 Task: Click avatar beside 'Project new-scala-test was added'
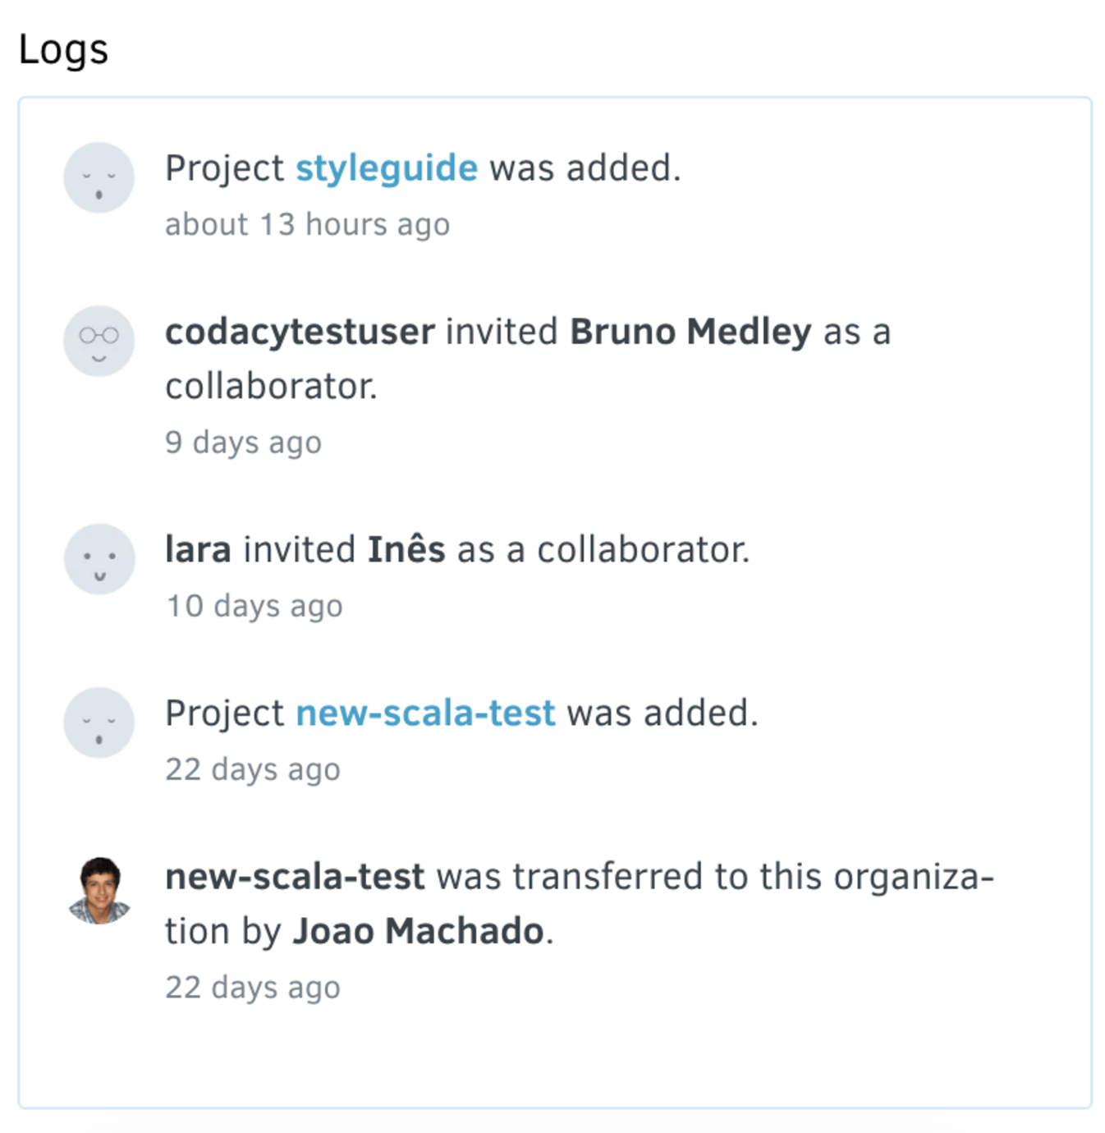point(99,722)
